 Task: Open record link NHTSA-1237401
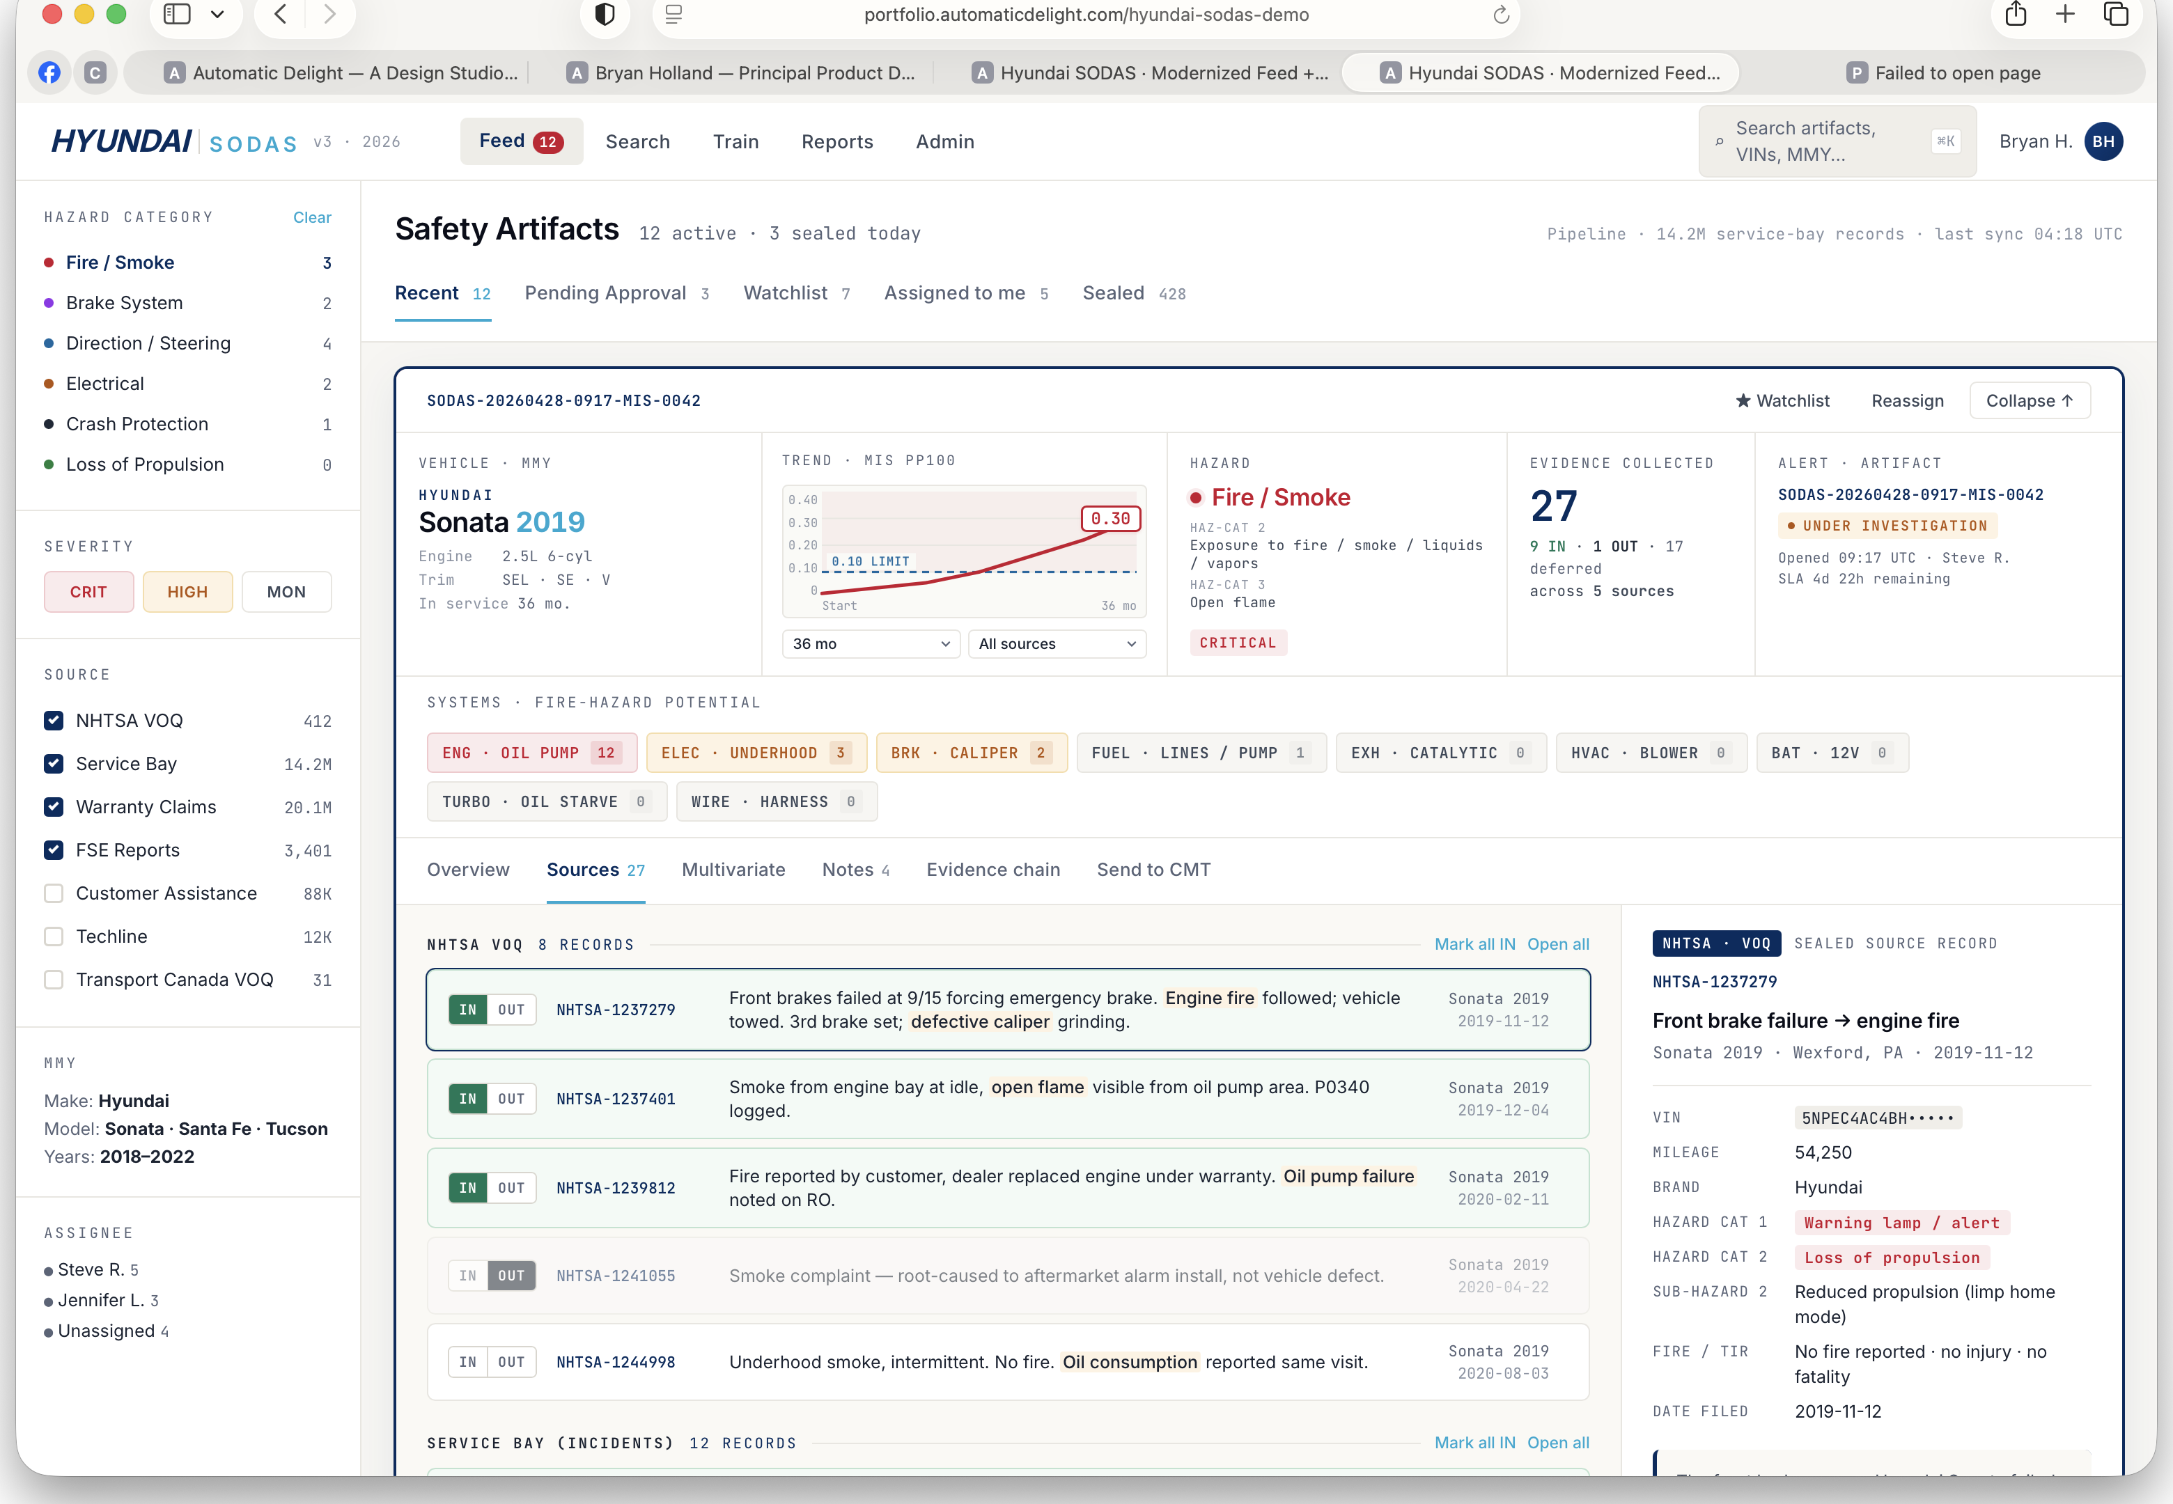click(x=616, y=1099)
